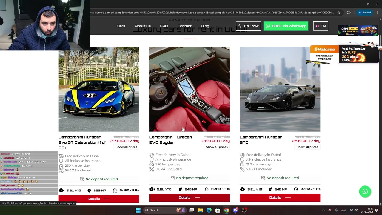
Task: Click the 640 HP value for Huracan STO
Action: [x=281, y=189]
